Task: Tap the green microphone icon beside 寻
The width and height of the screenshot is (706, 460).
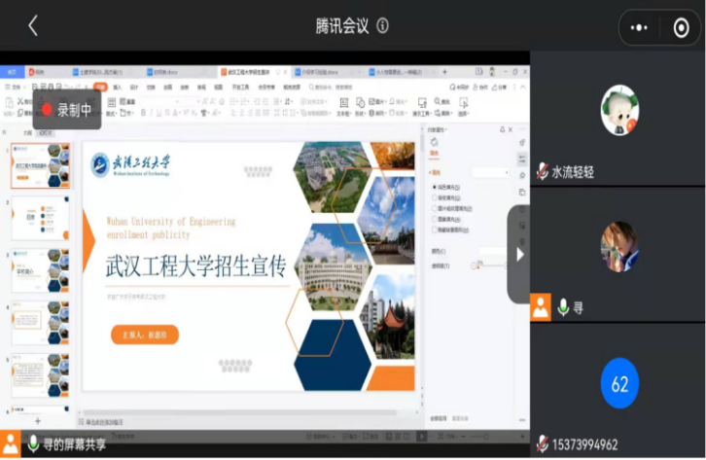Action: pos(562,307)
